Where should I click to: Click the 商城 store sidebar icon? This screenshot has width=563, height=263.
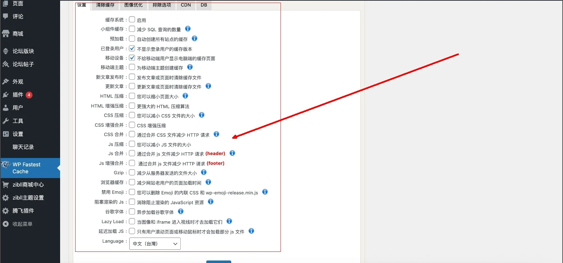point(6,34)
